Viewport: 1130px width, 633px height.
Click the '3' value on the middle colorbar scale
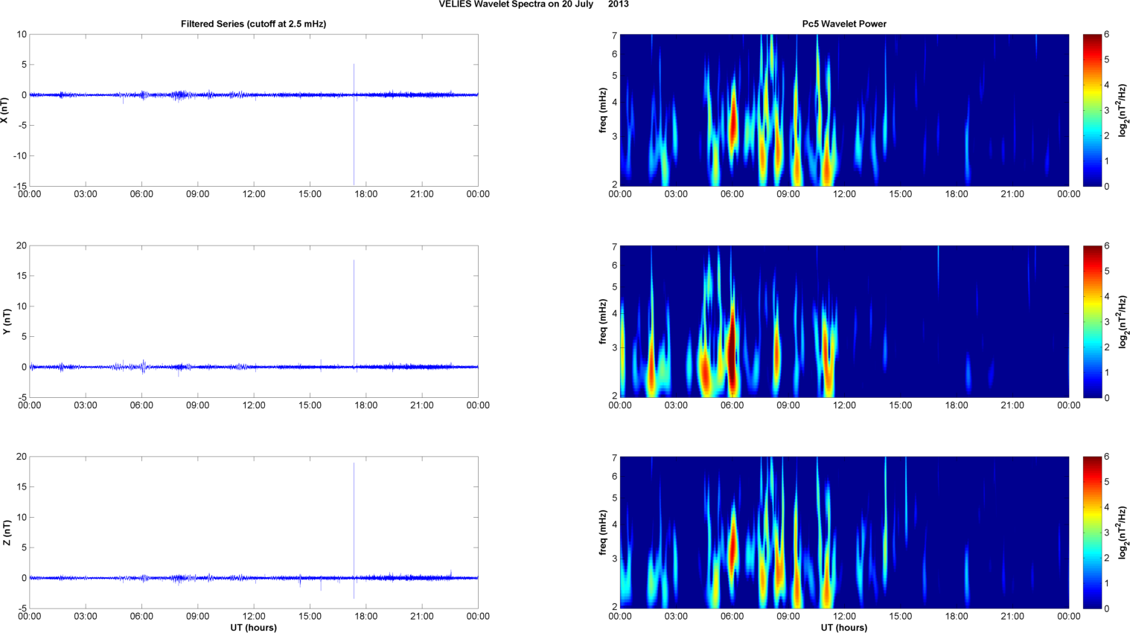[x=1107, y=322]
